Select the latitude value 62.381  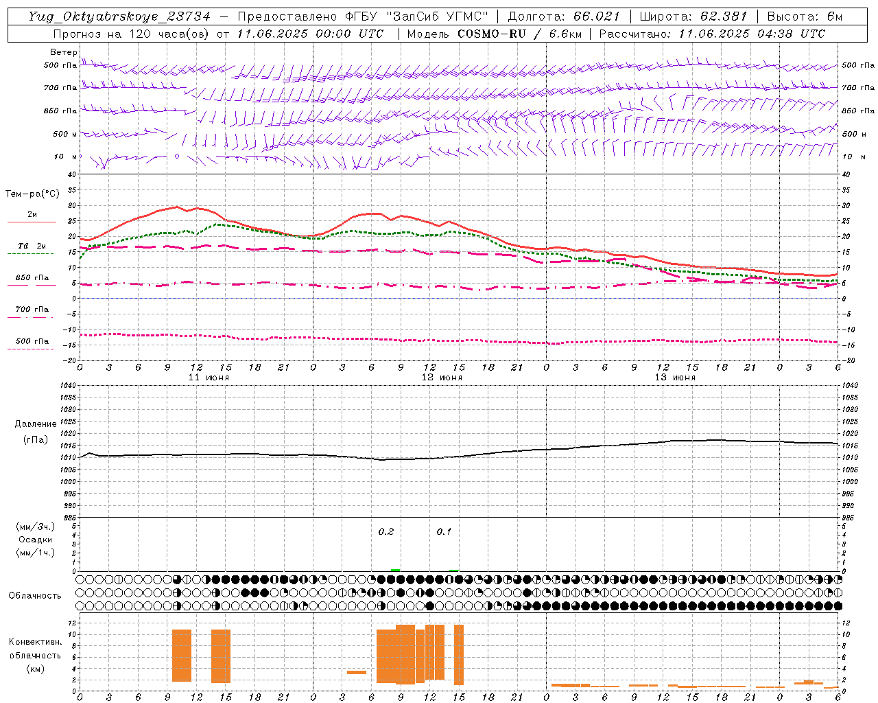pyautogui.click(x=724, y=16)
